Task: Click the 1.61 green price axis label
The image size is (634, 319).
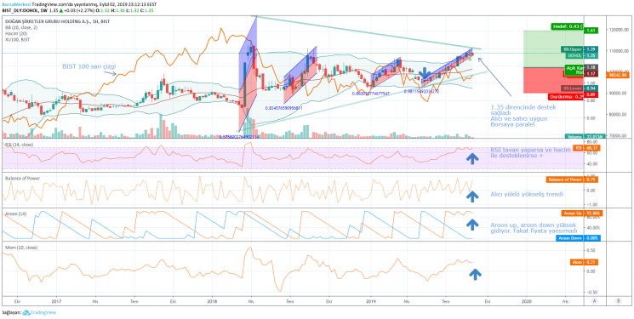Action: click(591, 31)
